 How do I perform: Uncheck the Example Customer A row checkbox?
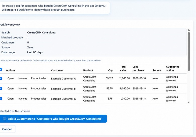1,78
